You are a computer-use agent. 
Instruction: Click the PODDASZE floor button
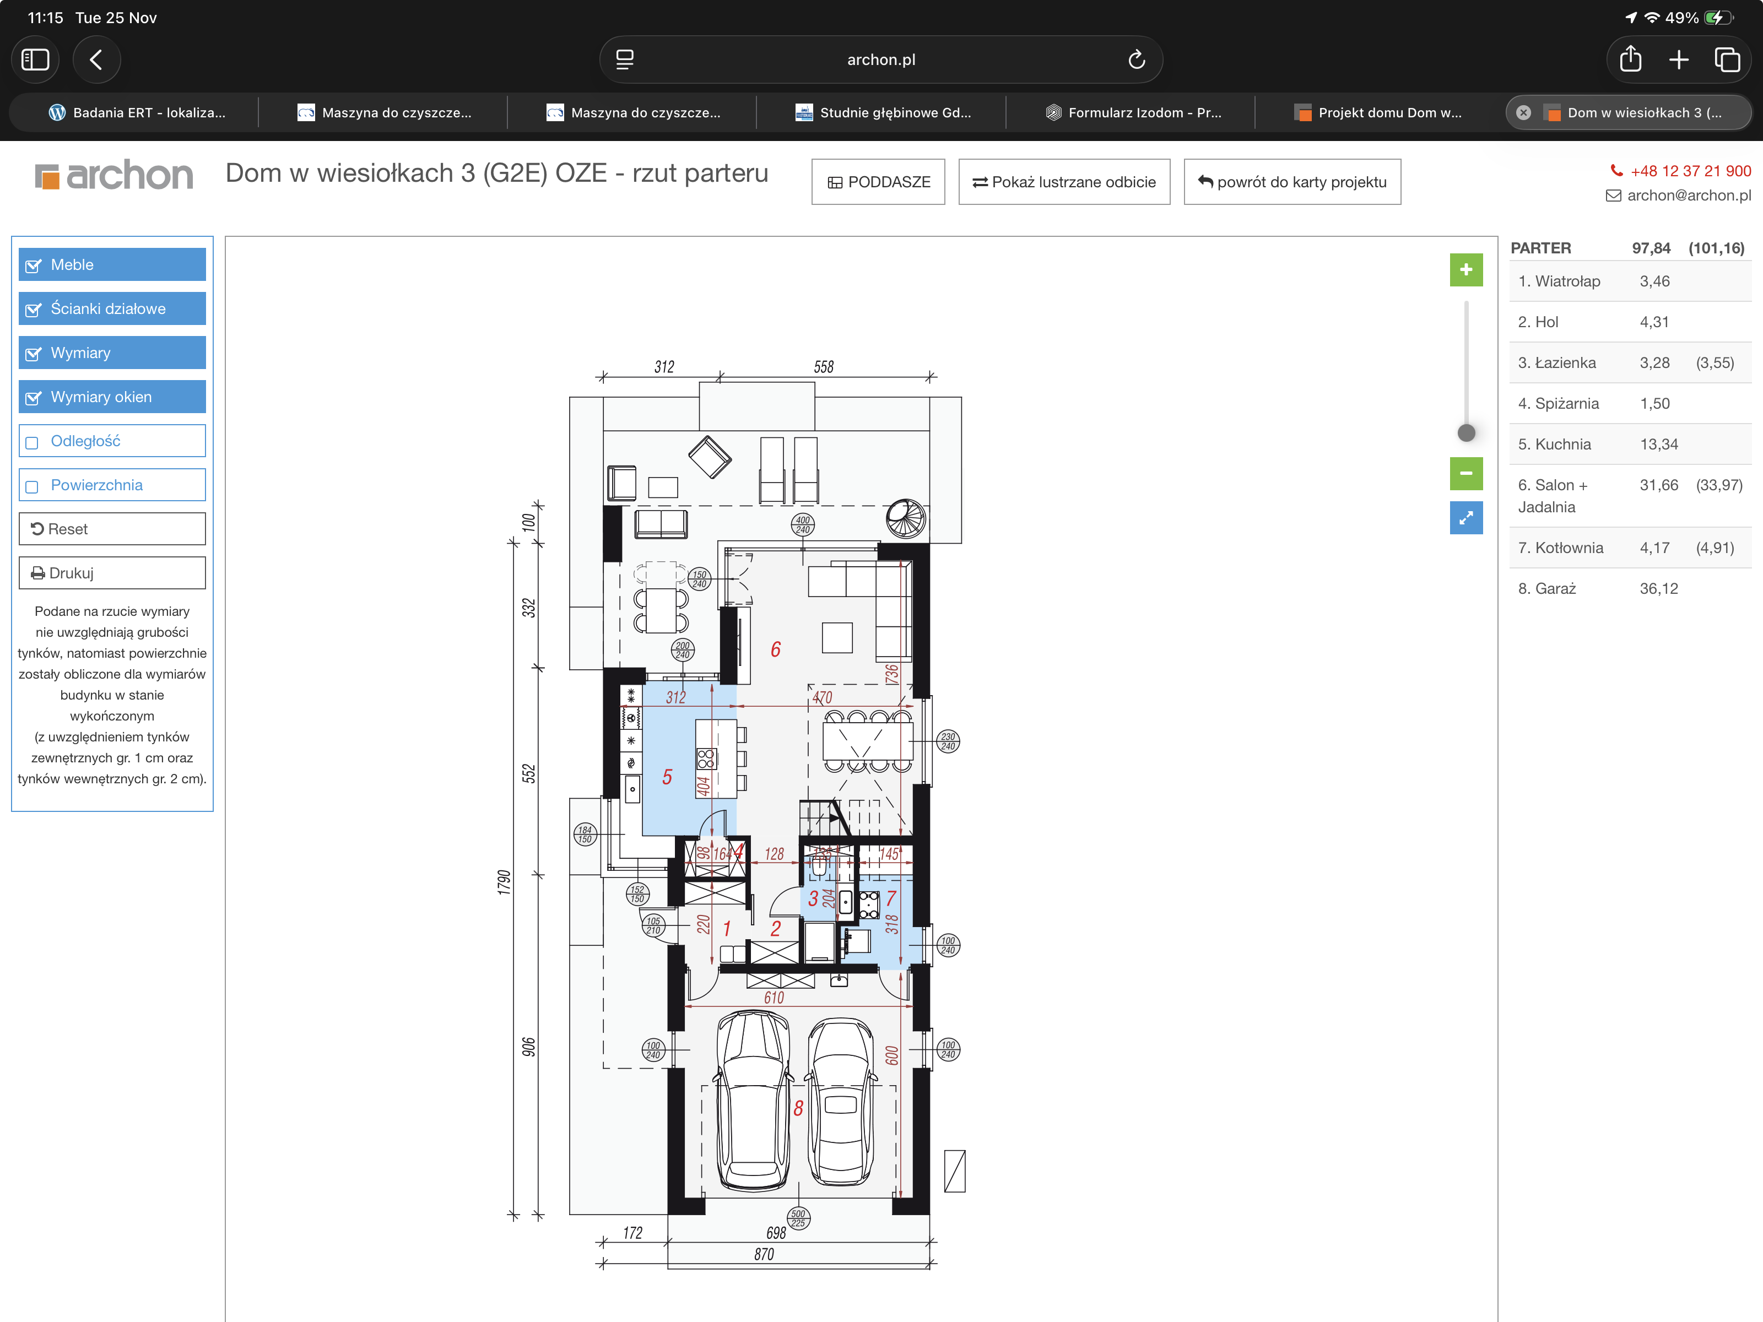pos(878,182)
